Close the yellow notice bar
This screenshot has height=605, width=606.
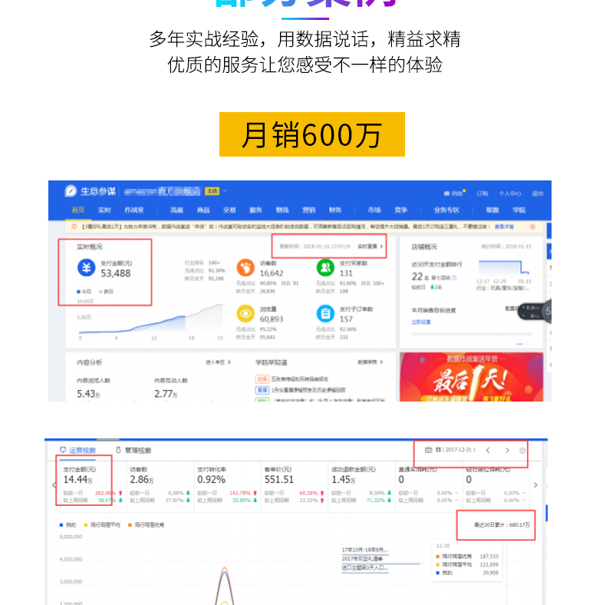532,226
